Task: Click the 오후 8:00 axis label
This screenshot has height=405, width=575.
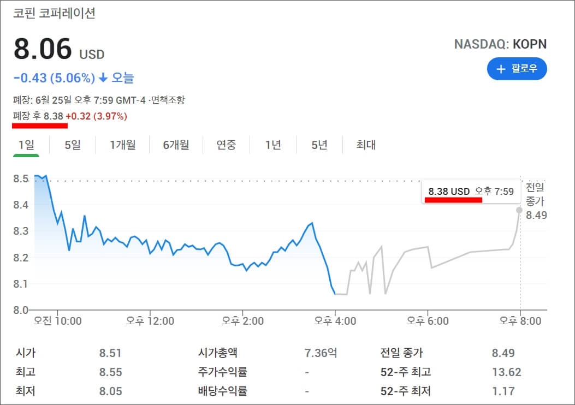Action: tap(520, 321)
